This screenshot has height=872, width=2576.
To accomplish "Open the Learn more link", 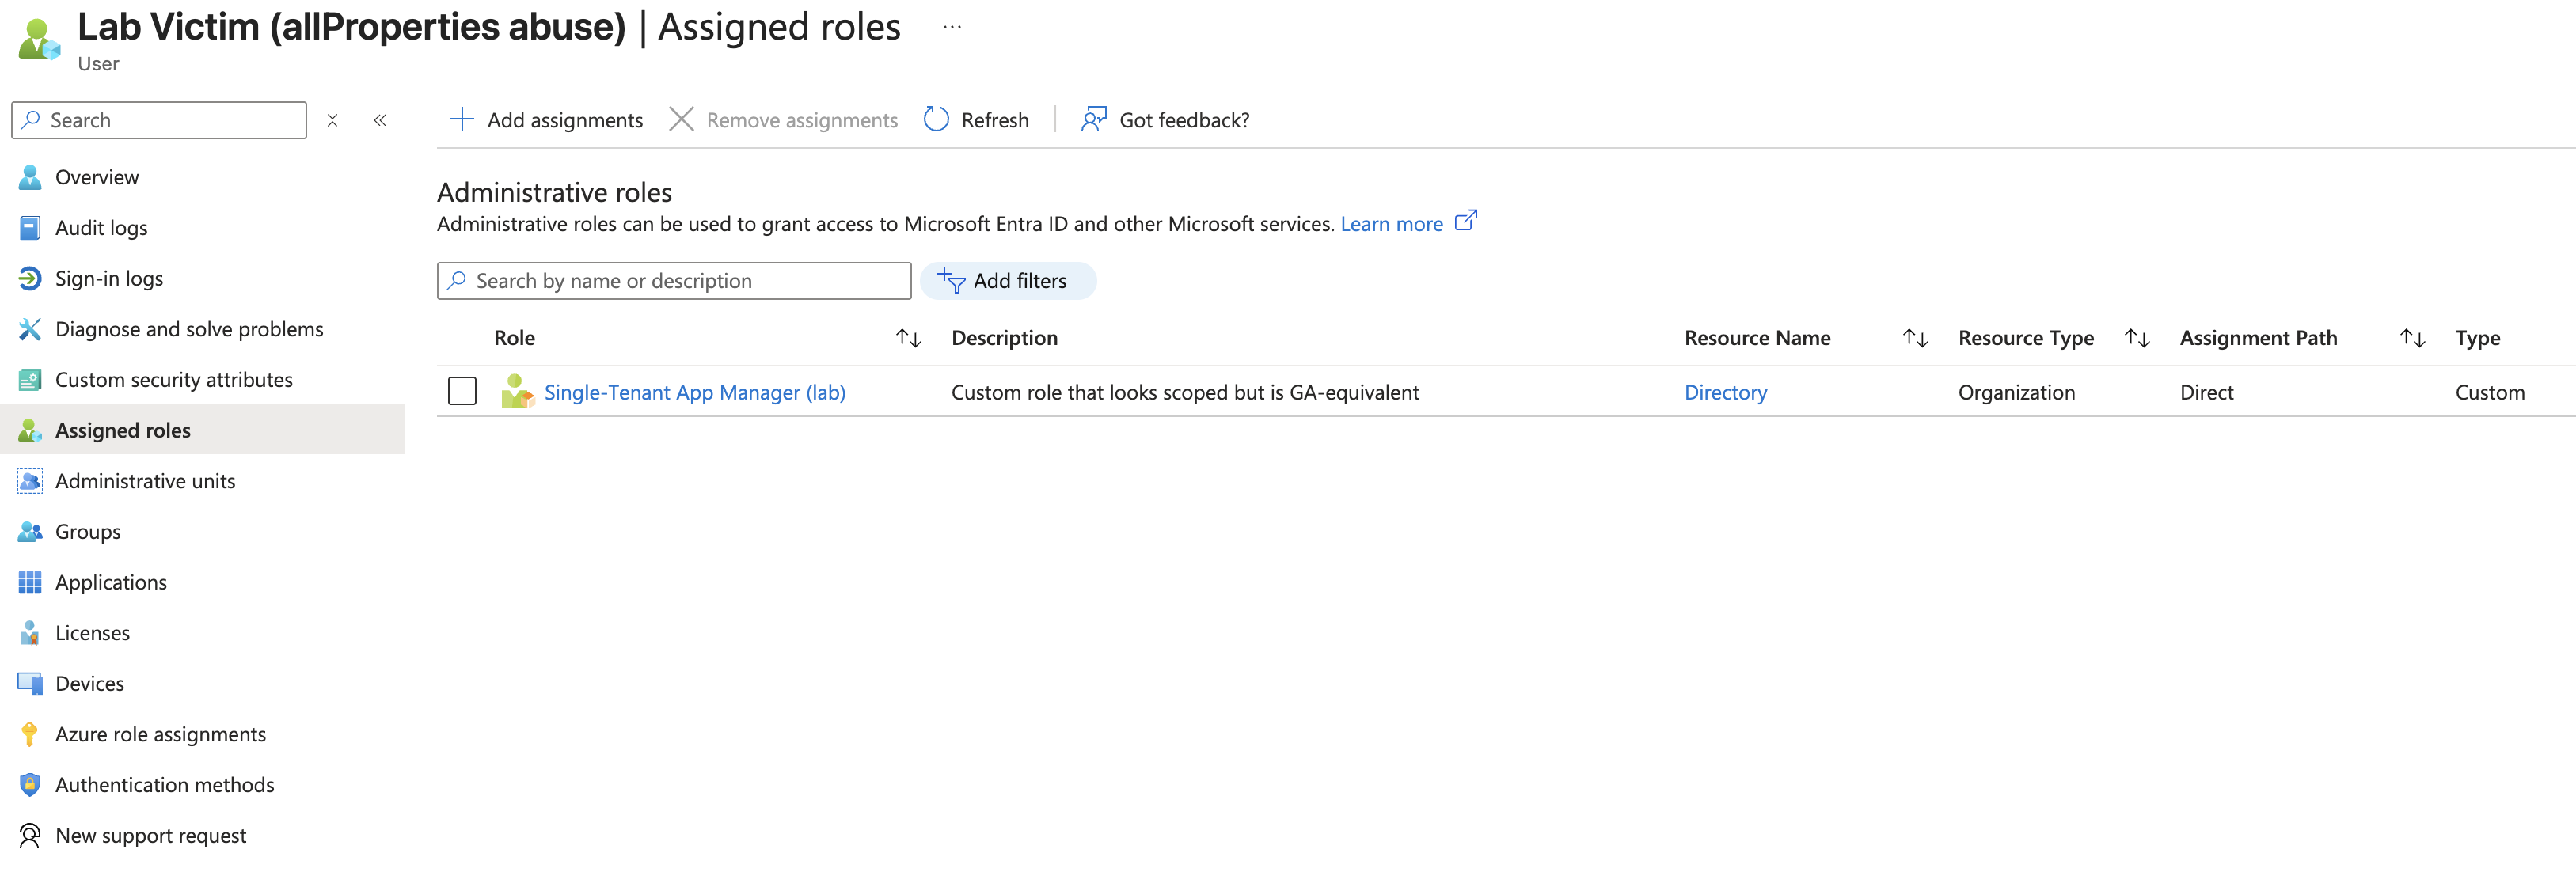I will (1391, 224).
